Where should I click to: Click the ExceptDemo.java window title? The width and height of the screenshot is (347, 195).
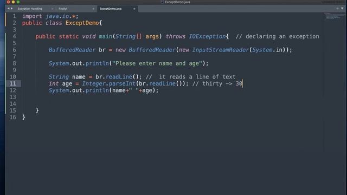pyautogui.click(x=177, y=2)
